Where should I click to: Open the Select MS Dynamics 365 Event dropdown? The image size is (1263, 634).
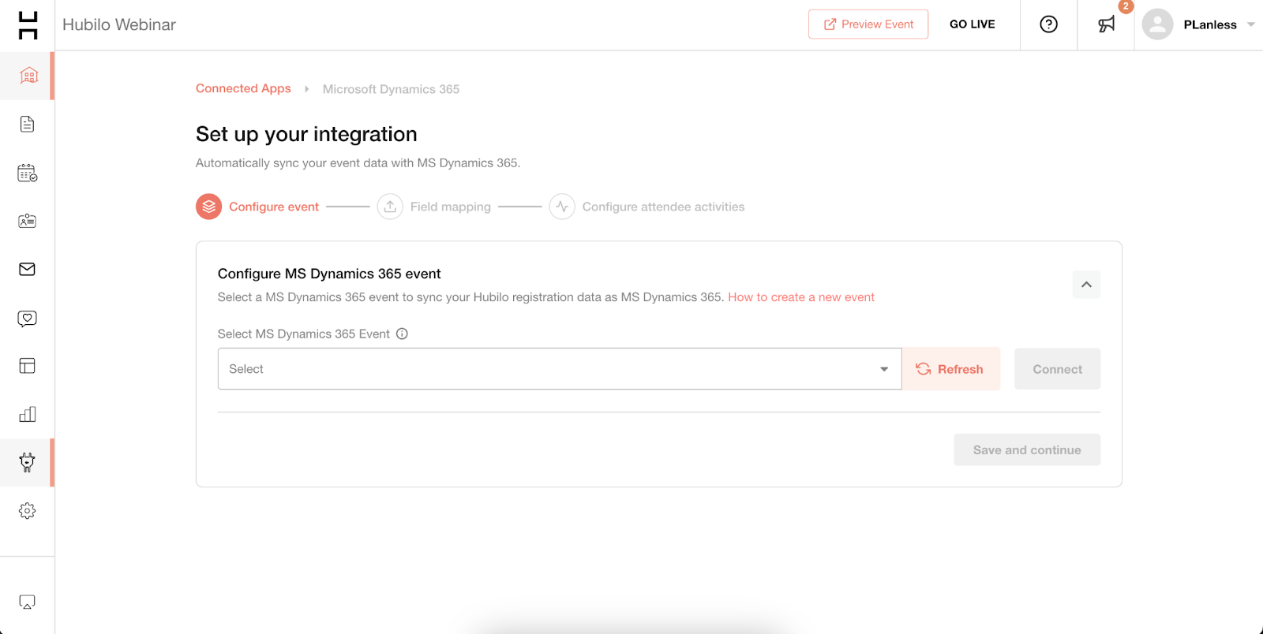[x=560, y=369]
